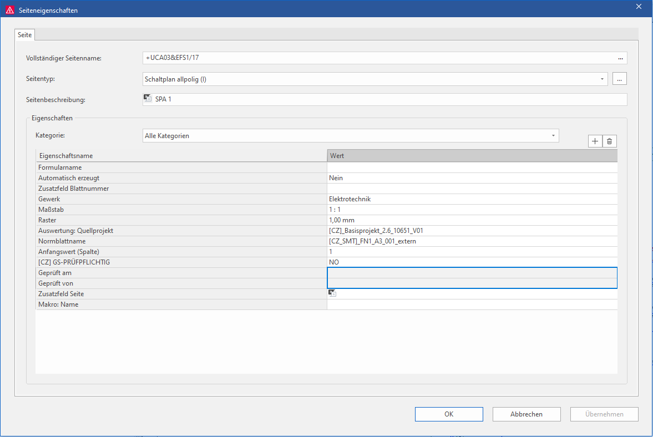Click the Eigenschaftsname column header
This screenshot has height=437, width=653.
point(181,156)
